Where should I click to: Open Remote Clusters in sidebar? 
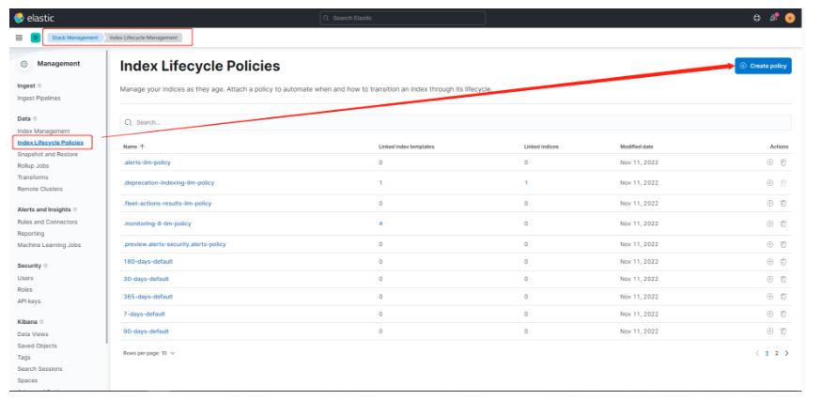click(x=39, y=189)
